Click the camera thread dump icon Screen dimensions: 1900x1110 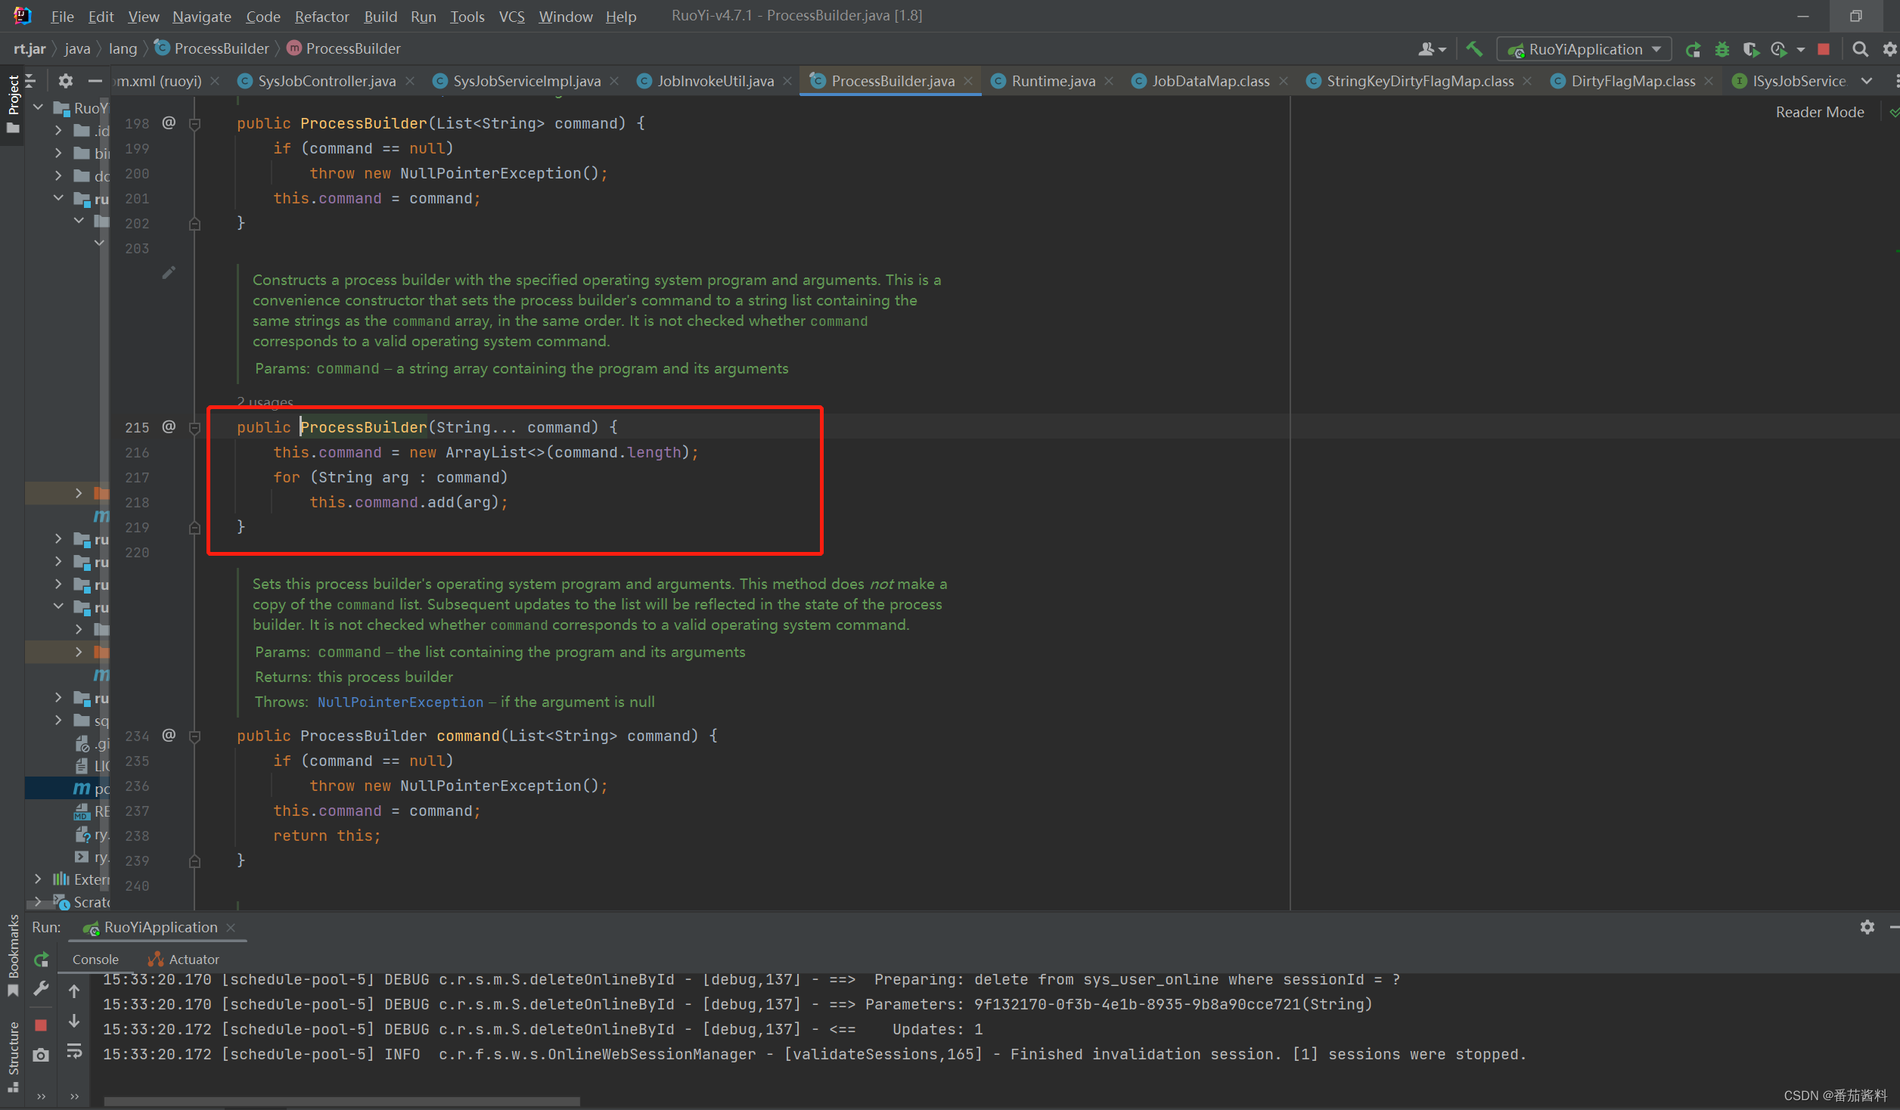[42, 1055]
